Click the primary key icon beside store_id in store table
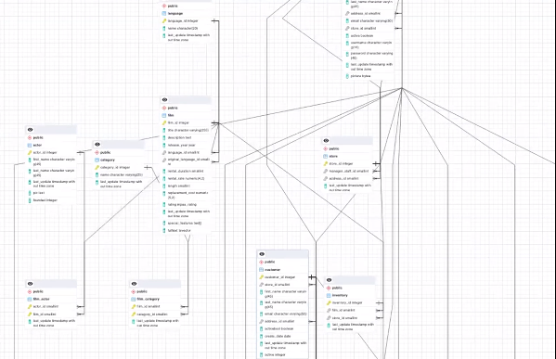Viewport: 556px width, 359px height. pos(326,163)
